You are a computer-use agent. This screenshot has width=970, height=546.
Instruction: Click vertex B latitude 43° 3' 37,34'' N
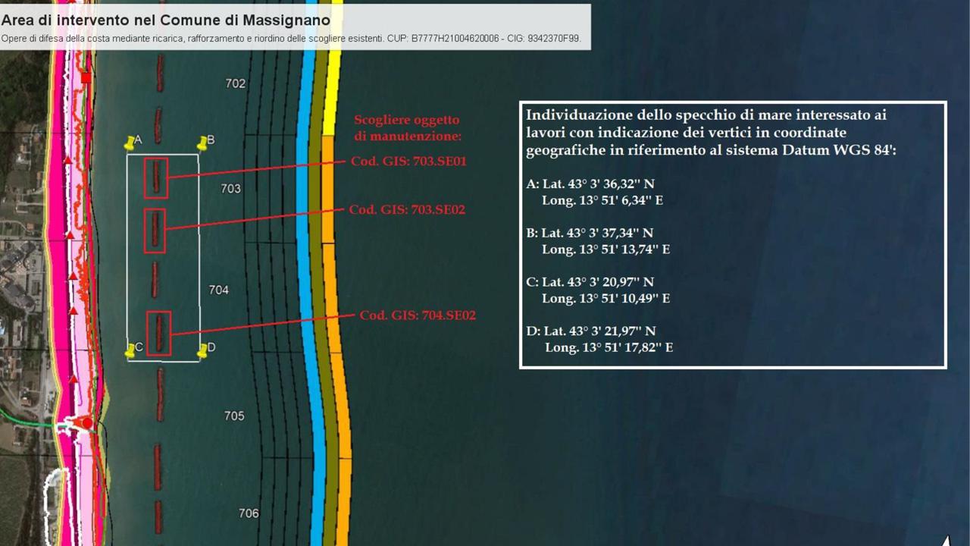tap(597, 233)
